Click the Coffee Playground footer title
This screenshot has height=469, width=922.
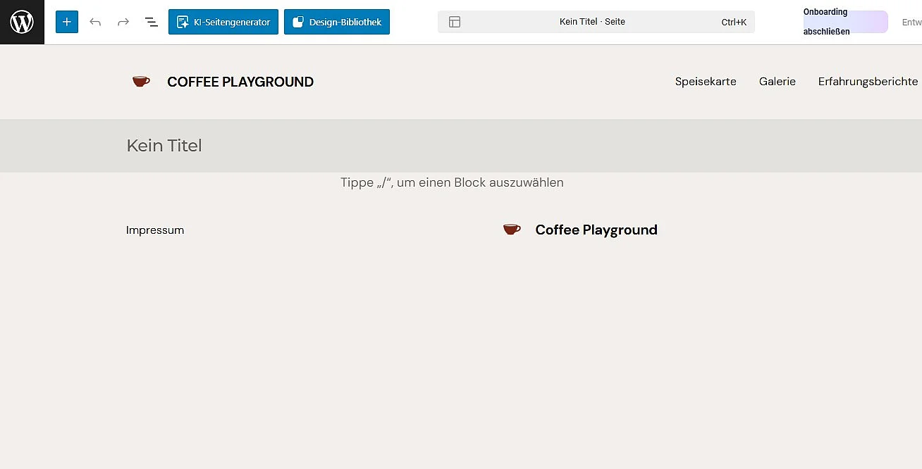point(596,230)
